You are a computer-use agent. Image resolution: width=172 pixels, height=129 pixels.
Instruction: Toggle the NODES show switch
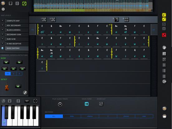[4, 68]
